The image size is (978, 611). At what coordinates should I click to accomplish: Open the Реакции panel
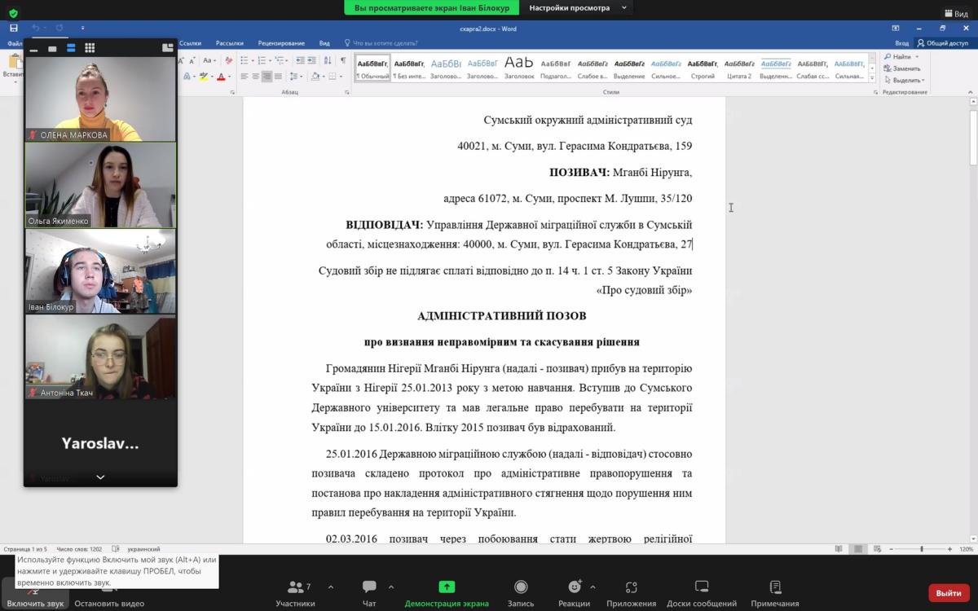(x=575, y=593)
